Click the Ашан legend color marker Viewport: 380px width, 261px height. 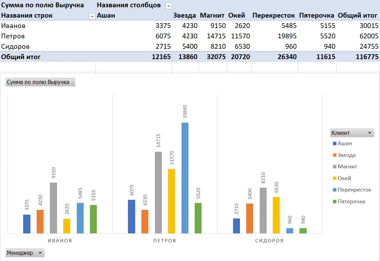[x=335, y=143]
